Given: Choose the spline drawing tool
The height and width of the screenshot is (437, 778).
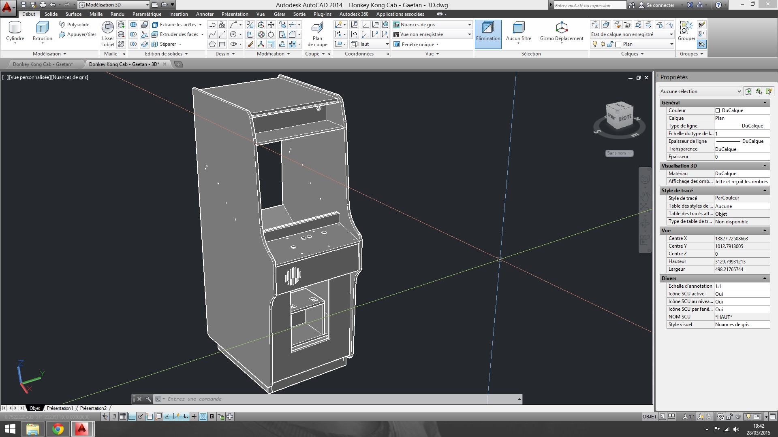Looking at the screenshot, I should click(212, 34).
